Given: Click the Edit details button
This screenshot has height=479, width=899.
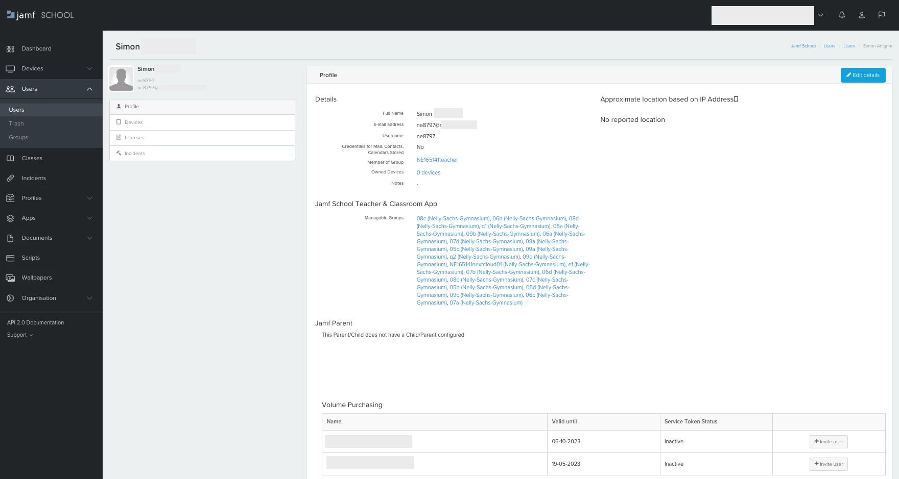Looking at the screenshot, I should (863, 75).
